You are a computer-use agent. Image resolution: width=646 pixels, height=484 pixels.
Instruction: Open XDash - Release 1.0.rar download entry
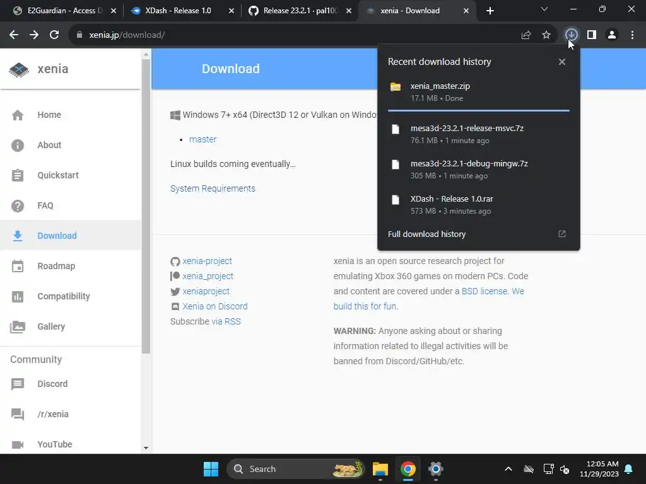pyautogui.click(x=478, y=205)
